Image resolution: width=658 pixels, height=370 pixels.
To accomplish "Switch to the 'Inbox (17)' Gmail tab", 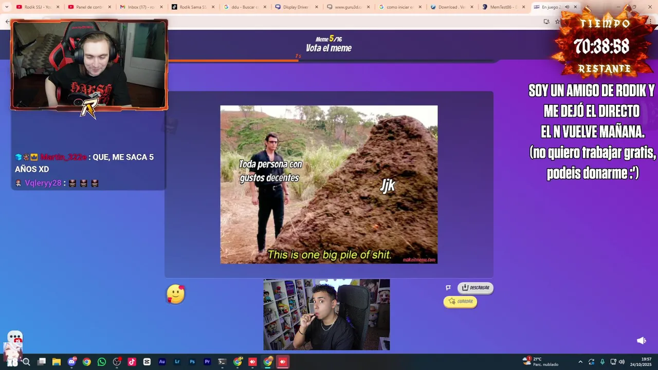I will pyautogui.click(x=140, y=7).
